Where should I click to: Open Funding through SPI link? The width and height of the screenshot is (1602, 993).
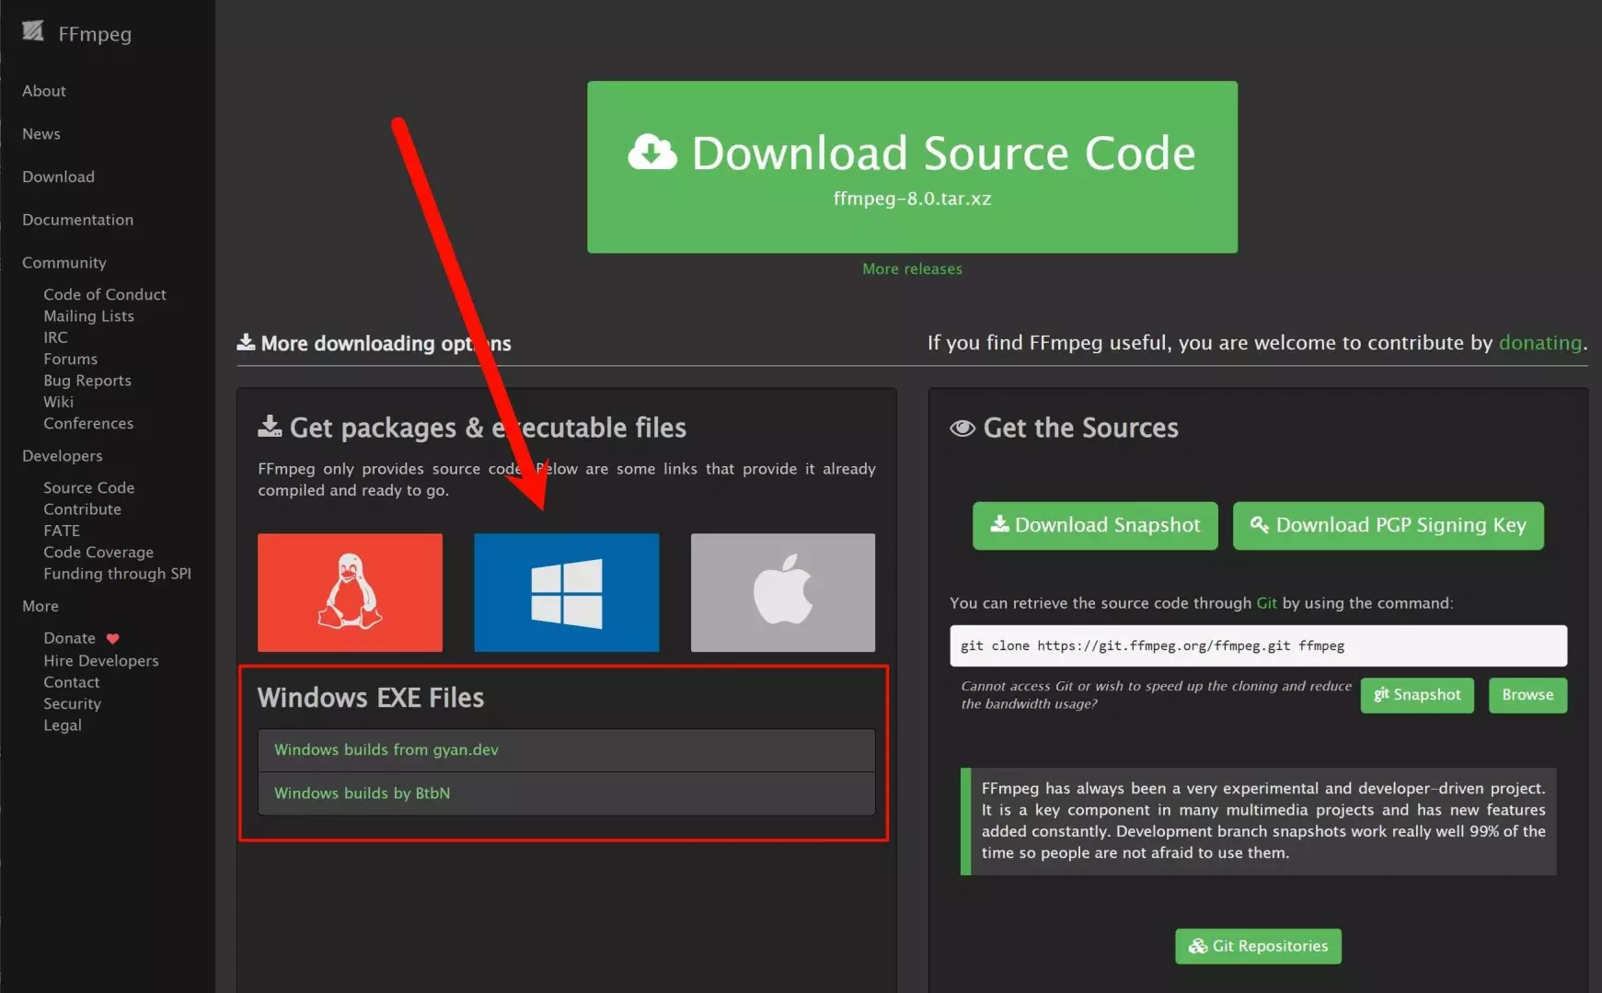(x=117, y=574)
